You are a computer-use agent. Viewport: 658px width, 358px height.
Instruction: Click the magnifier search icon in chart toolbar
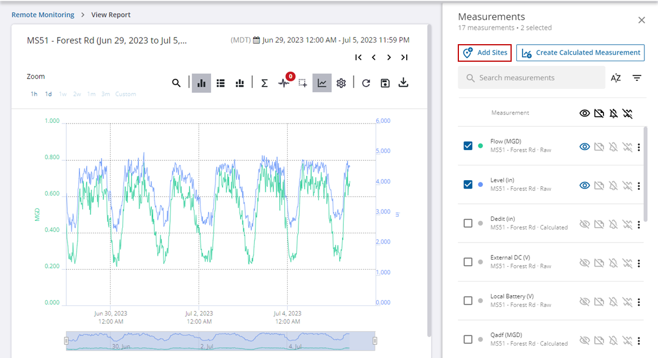176,83
